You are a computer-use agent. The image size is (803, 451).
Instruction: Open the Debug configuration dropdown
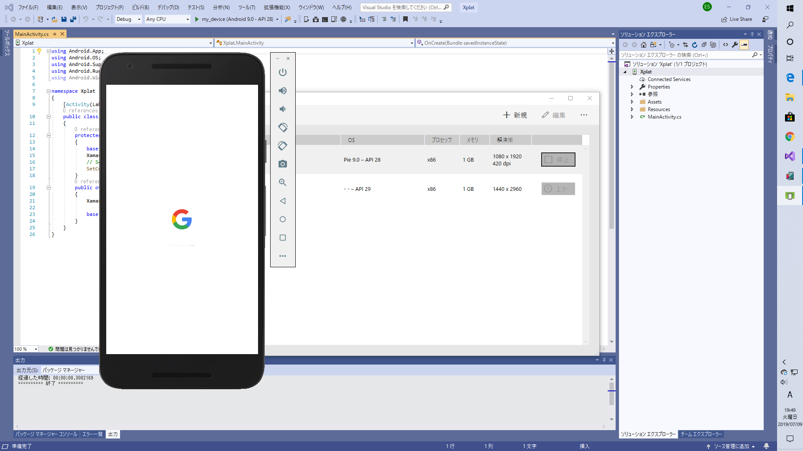tap(139, 19)
